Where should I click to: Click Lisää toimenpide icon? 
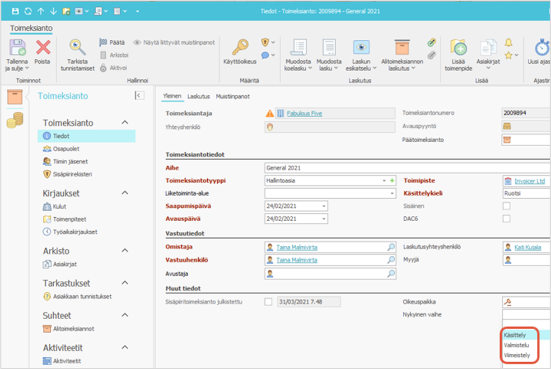click(x=457, y=48)
